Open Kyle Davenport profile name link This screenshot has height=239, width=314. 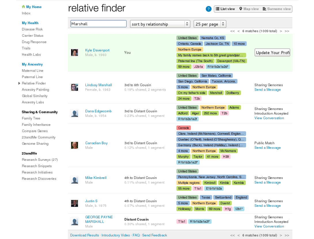pos(97,50)
